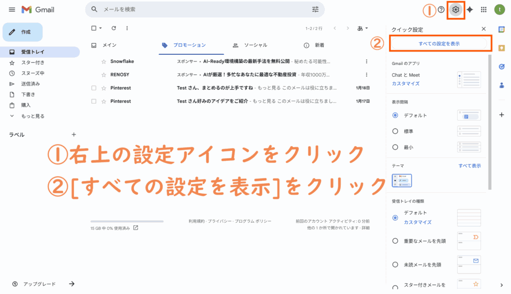Click the settings gear icon

(455, 10)
